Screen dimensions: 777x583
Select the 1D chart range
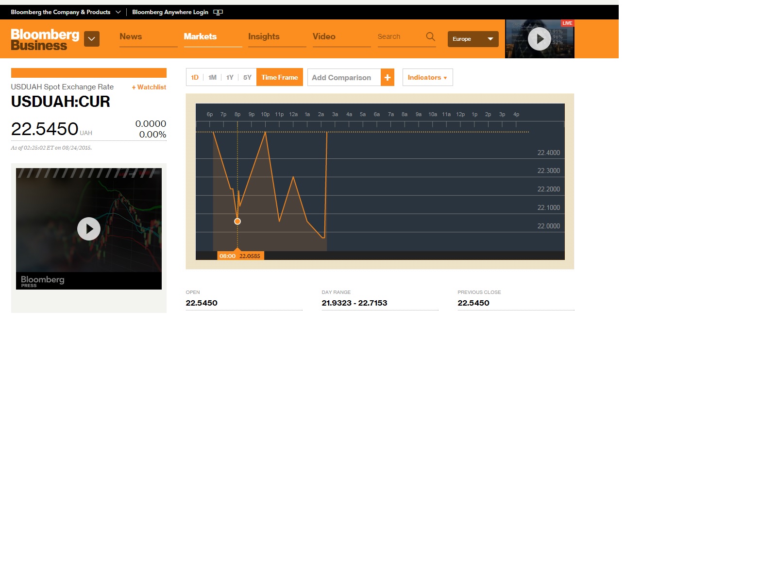click(x=195, y=77)
